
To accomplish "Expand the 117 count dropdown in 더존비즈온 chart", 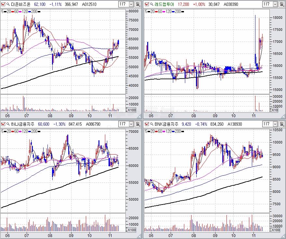I will point(131,4).
